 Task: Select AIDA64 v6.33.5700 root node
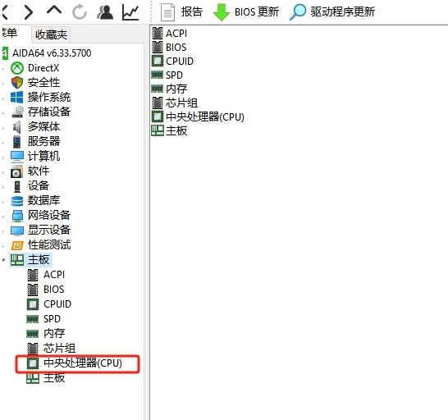[x=52, y=52]
